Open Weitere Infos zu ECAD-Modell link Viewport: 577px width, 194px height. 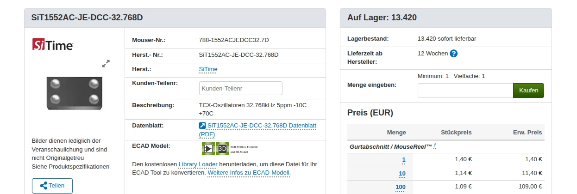click(x=249, y=173)
